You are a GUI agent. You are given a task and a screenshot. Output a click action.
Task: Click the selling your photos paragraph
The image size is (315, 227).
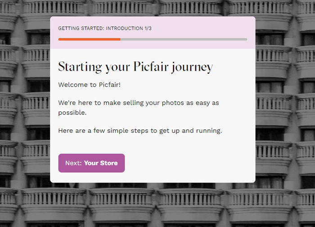(139, 107)
